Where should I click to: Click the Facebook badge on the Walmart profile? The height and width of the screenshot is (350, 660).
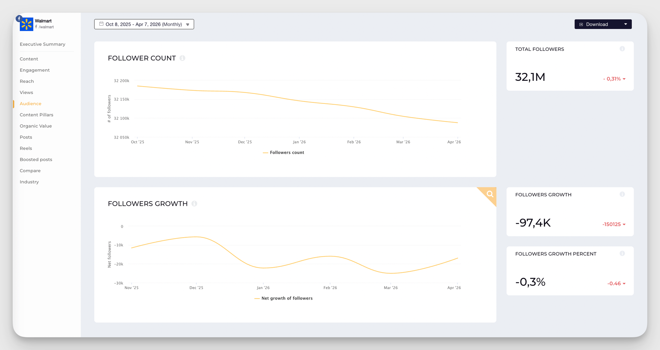tap(19, 19)
